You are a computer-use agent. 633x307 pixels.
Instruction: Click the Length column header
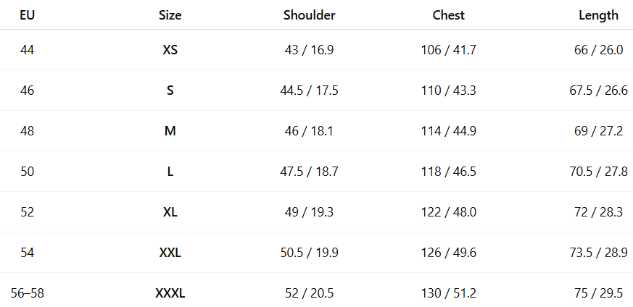coord(598,14)
